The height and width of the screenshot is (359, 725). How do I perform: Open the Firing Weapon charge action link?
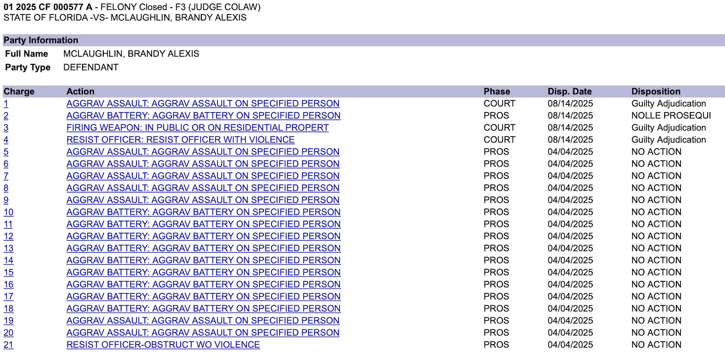tap(197, 128)
